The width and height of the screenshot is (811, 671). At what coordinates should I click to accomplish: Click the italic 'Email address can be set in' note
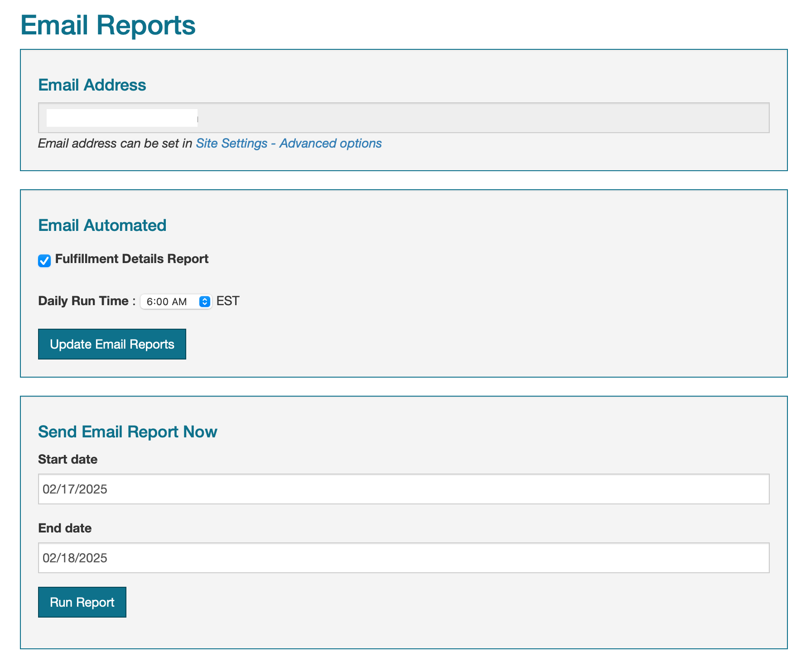pos(115,144)
